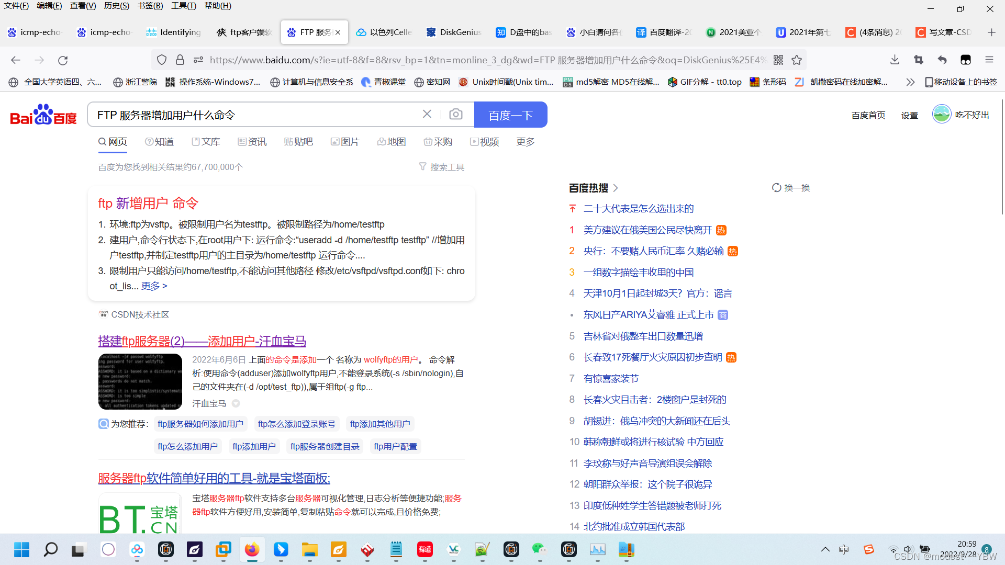The width and height of the screenshot is (1005, 565).
Task: Expand 百度热搜 section arrow
Action: [x=616, y=188]
